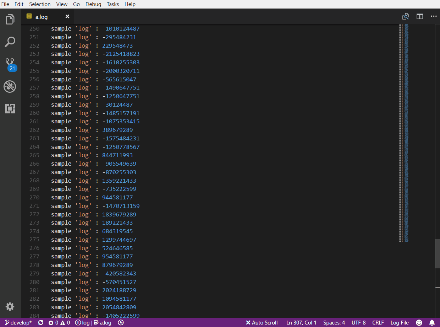Click the value -30124487 on line 259

pos(117,105)
